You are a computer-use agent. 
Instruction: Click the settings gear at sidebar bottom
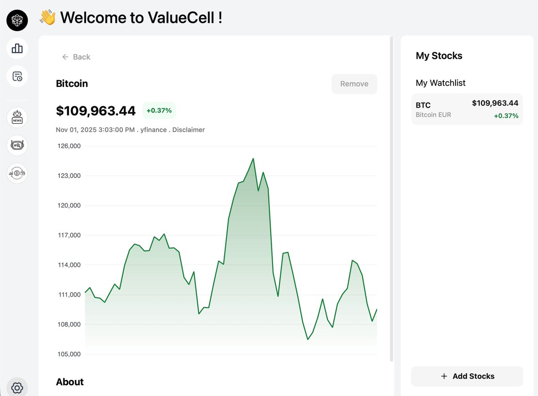click(17, 387)
